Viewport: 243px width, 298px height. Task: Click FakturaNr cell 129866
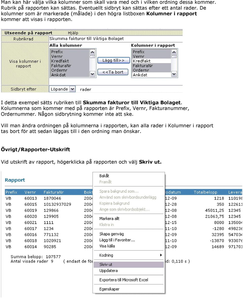(x=51, y=210)
